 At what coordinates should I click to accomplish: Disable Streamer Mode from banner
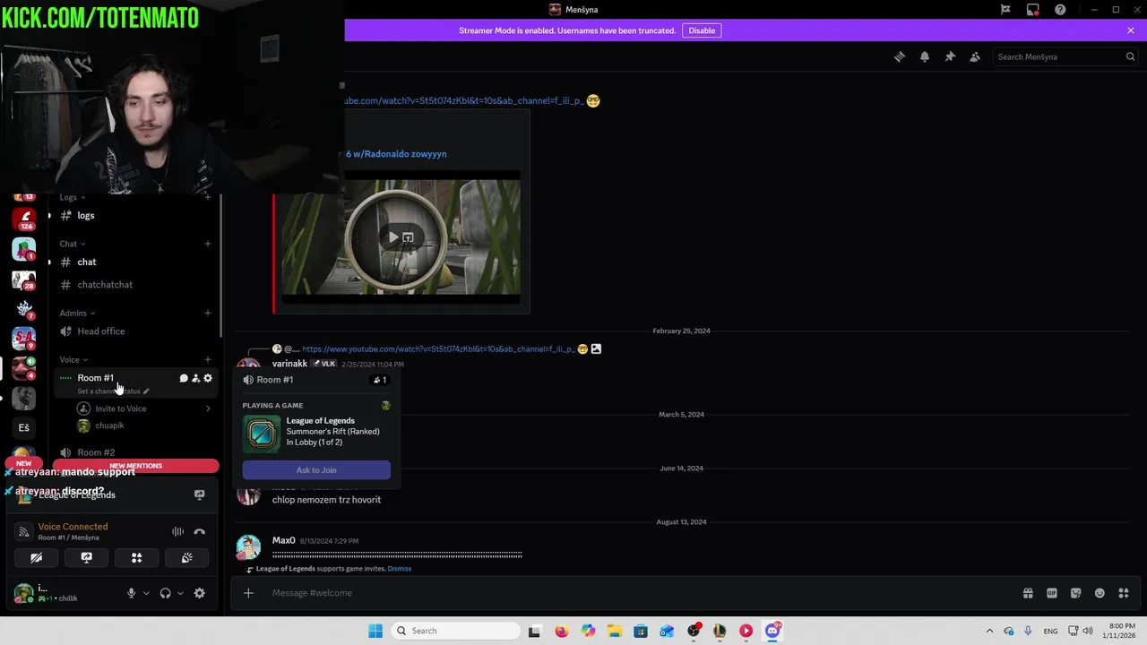coord(702,30)
